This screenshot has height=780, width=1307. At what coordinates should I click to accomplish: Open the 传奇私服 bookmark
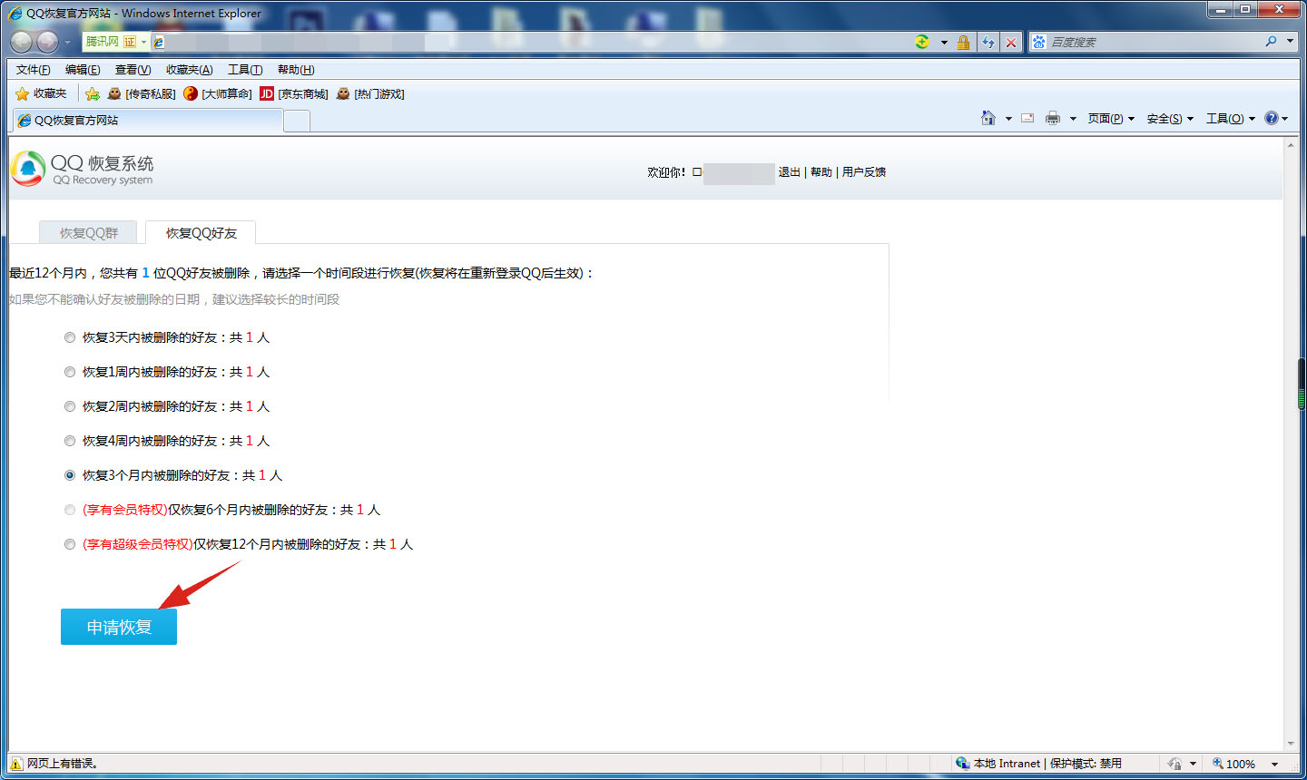pos(141,93)
